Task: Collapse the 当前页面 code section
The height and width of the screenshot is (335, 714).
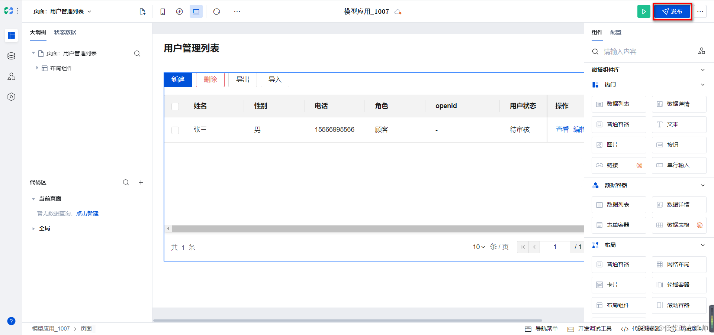Action: [x=33, y=199]
